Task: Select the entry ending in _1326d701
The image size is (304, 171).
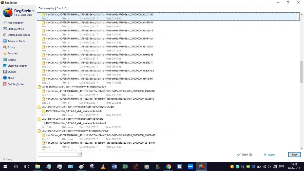Action: pos(101,99)
